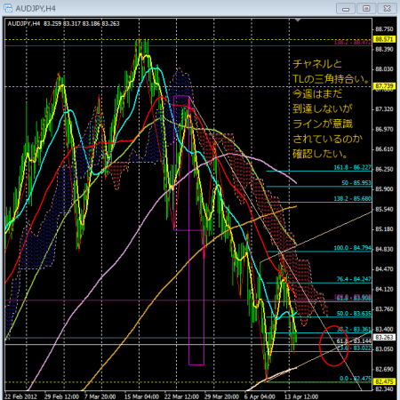The height and width of the screenshot is (400, 400).
Task: Click the yellow 82.475 price label
Action: (x=384, y=381)
